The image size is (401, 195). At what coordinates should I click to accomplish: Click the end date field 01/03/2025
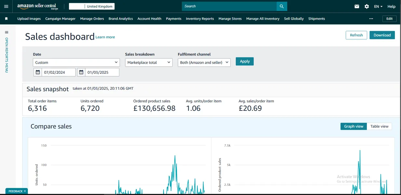click(102, 72)
